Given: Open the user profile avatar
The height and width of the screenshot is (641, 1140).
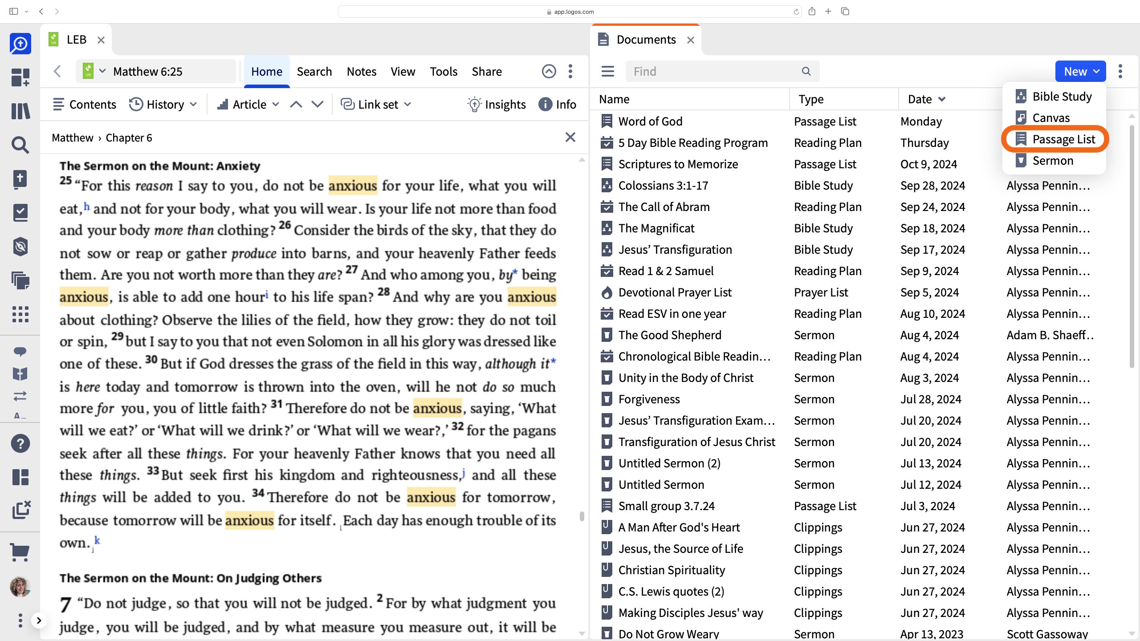Looking at the screenshot, I should click(20, 587).
